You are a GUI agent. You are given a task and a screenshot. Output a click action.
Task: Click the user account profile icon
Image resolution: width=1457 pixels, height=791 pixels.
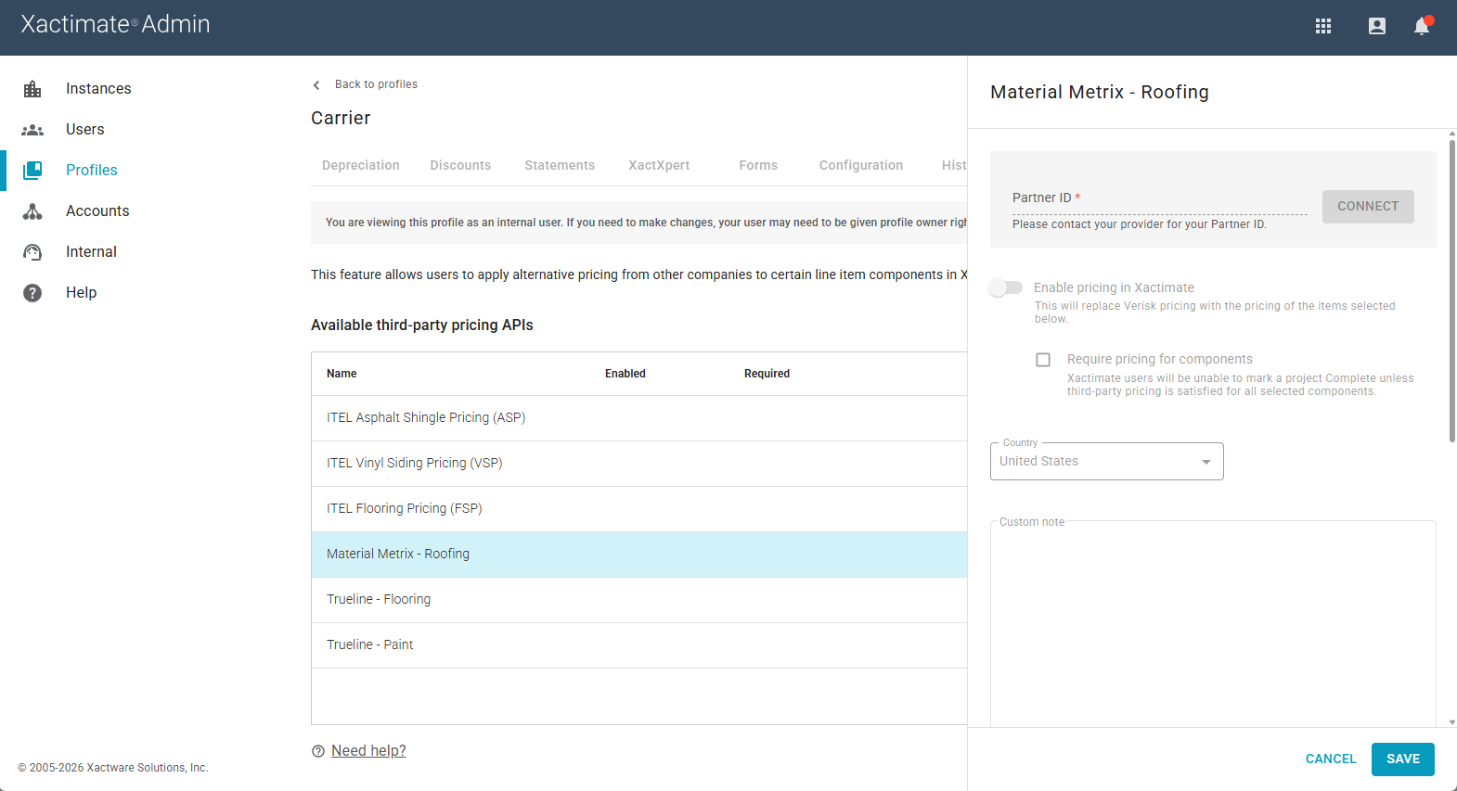click(1377, 26)
